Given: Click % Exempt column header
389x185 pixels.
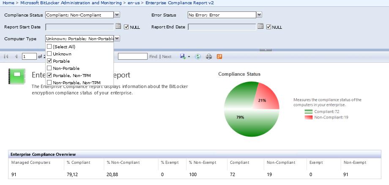Looking at the screenshot, I should [170, 163].
